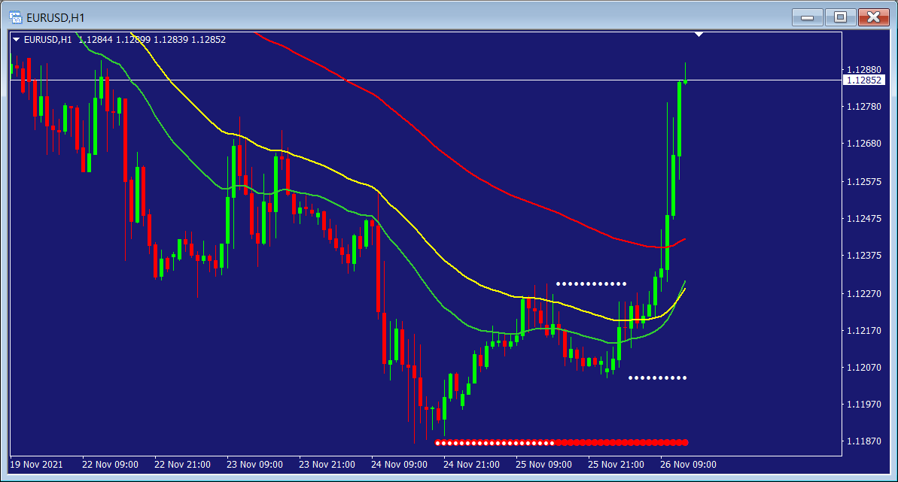The height and width of the screenshot is (482, 898).
Task: Click the OHLC values text beside EURUSD,H1
Action: tap(152, 40)
